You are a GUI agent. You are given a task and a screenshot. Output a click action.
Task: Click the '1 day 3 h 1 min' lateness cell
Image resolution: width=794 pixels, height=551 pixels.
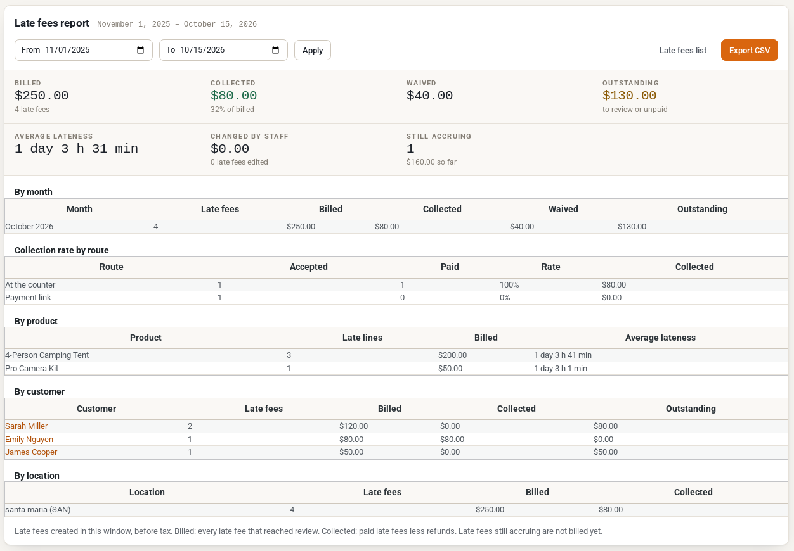click(561, 368)
